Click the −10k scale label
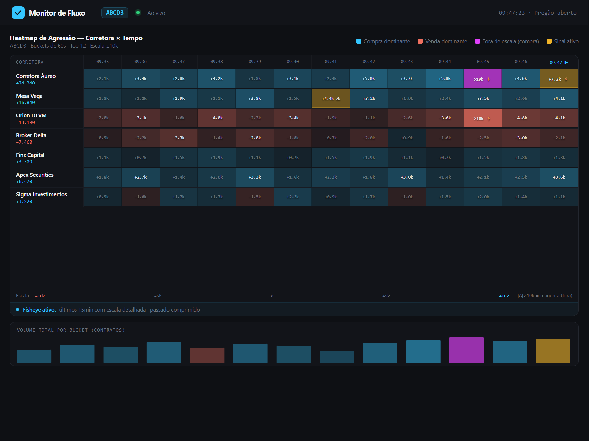Screen dimensions: 589x441 (x=40, y=296)
